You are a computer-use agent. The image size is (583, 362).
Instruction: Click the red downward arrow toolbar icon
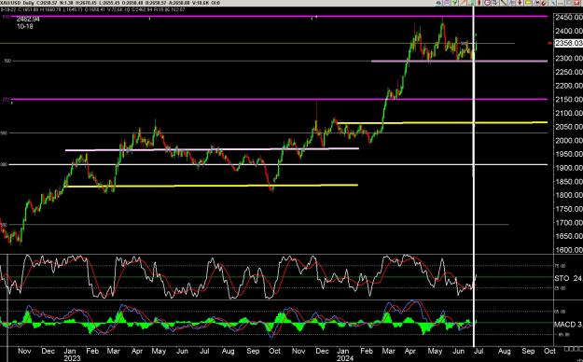pyautogui.click(x=520, y=3)
